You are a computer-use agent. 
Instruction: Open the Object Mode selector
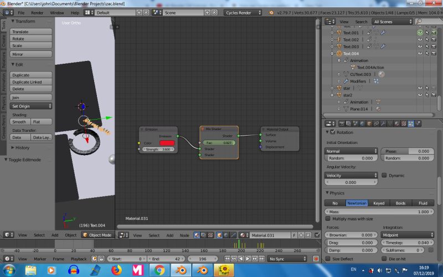click(97, 235)
